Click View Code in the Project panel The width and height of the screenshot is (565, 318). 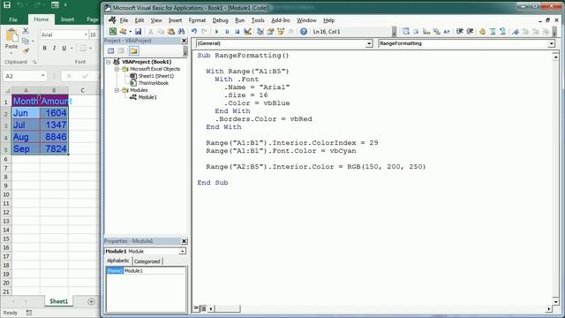(111, 51)
